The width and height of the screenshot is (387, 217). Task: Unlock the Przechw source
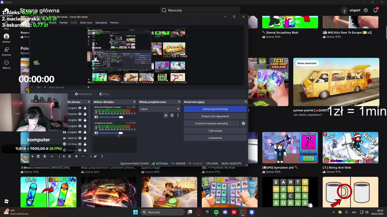(x=85, y=114)
